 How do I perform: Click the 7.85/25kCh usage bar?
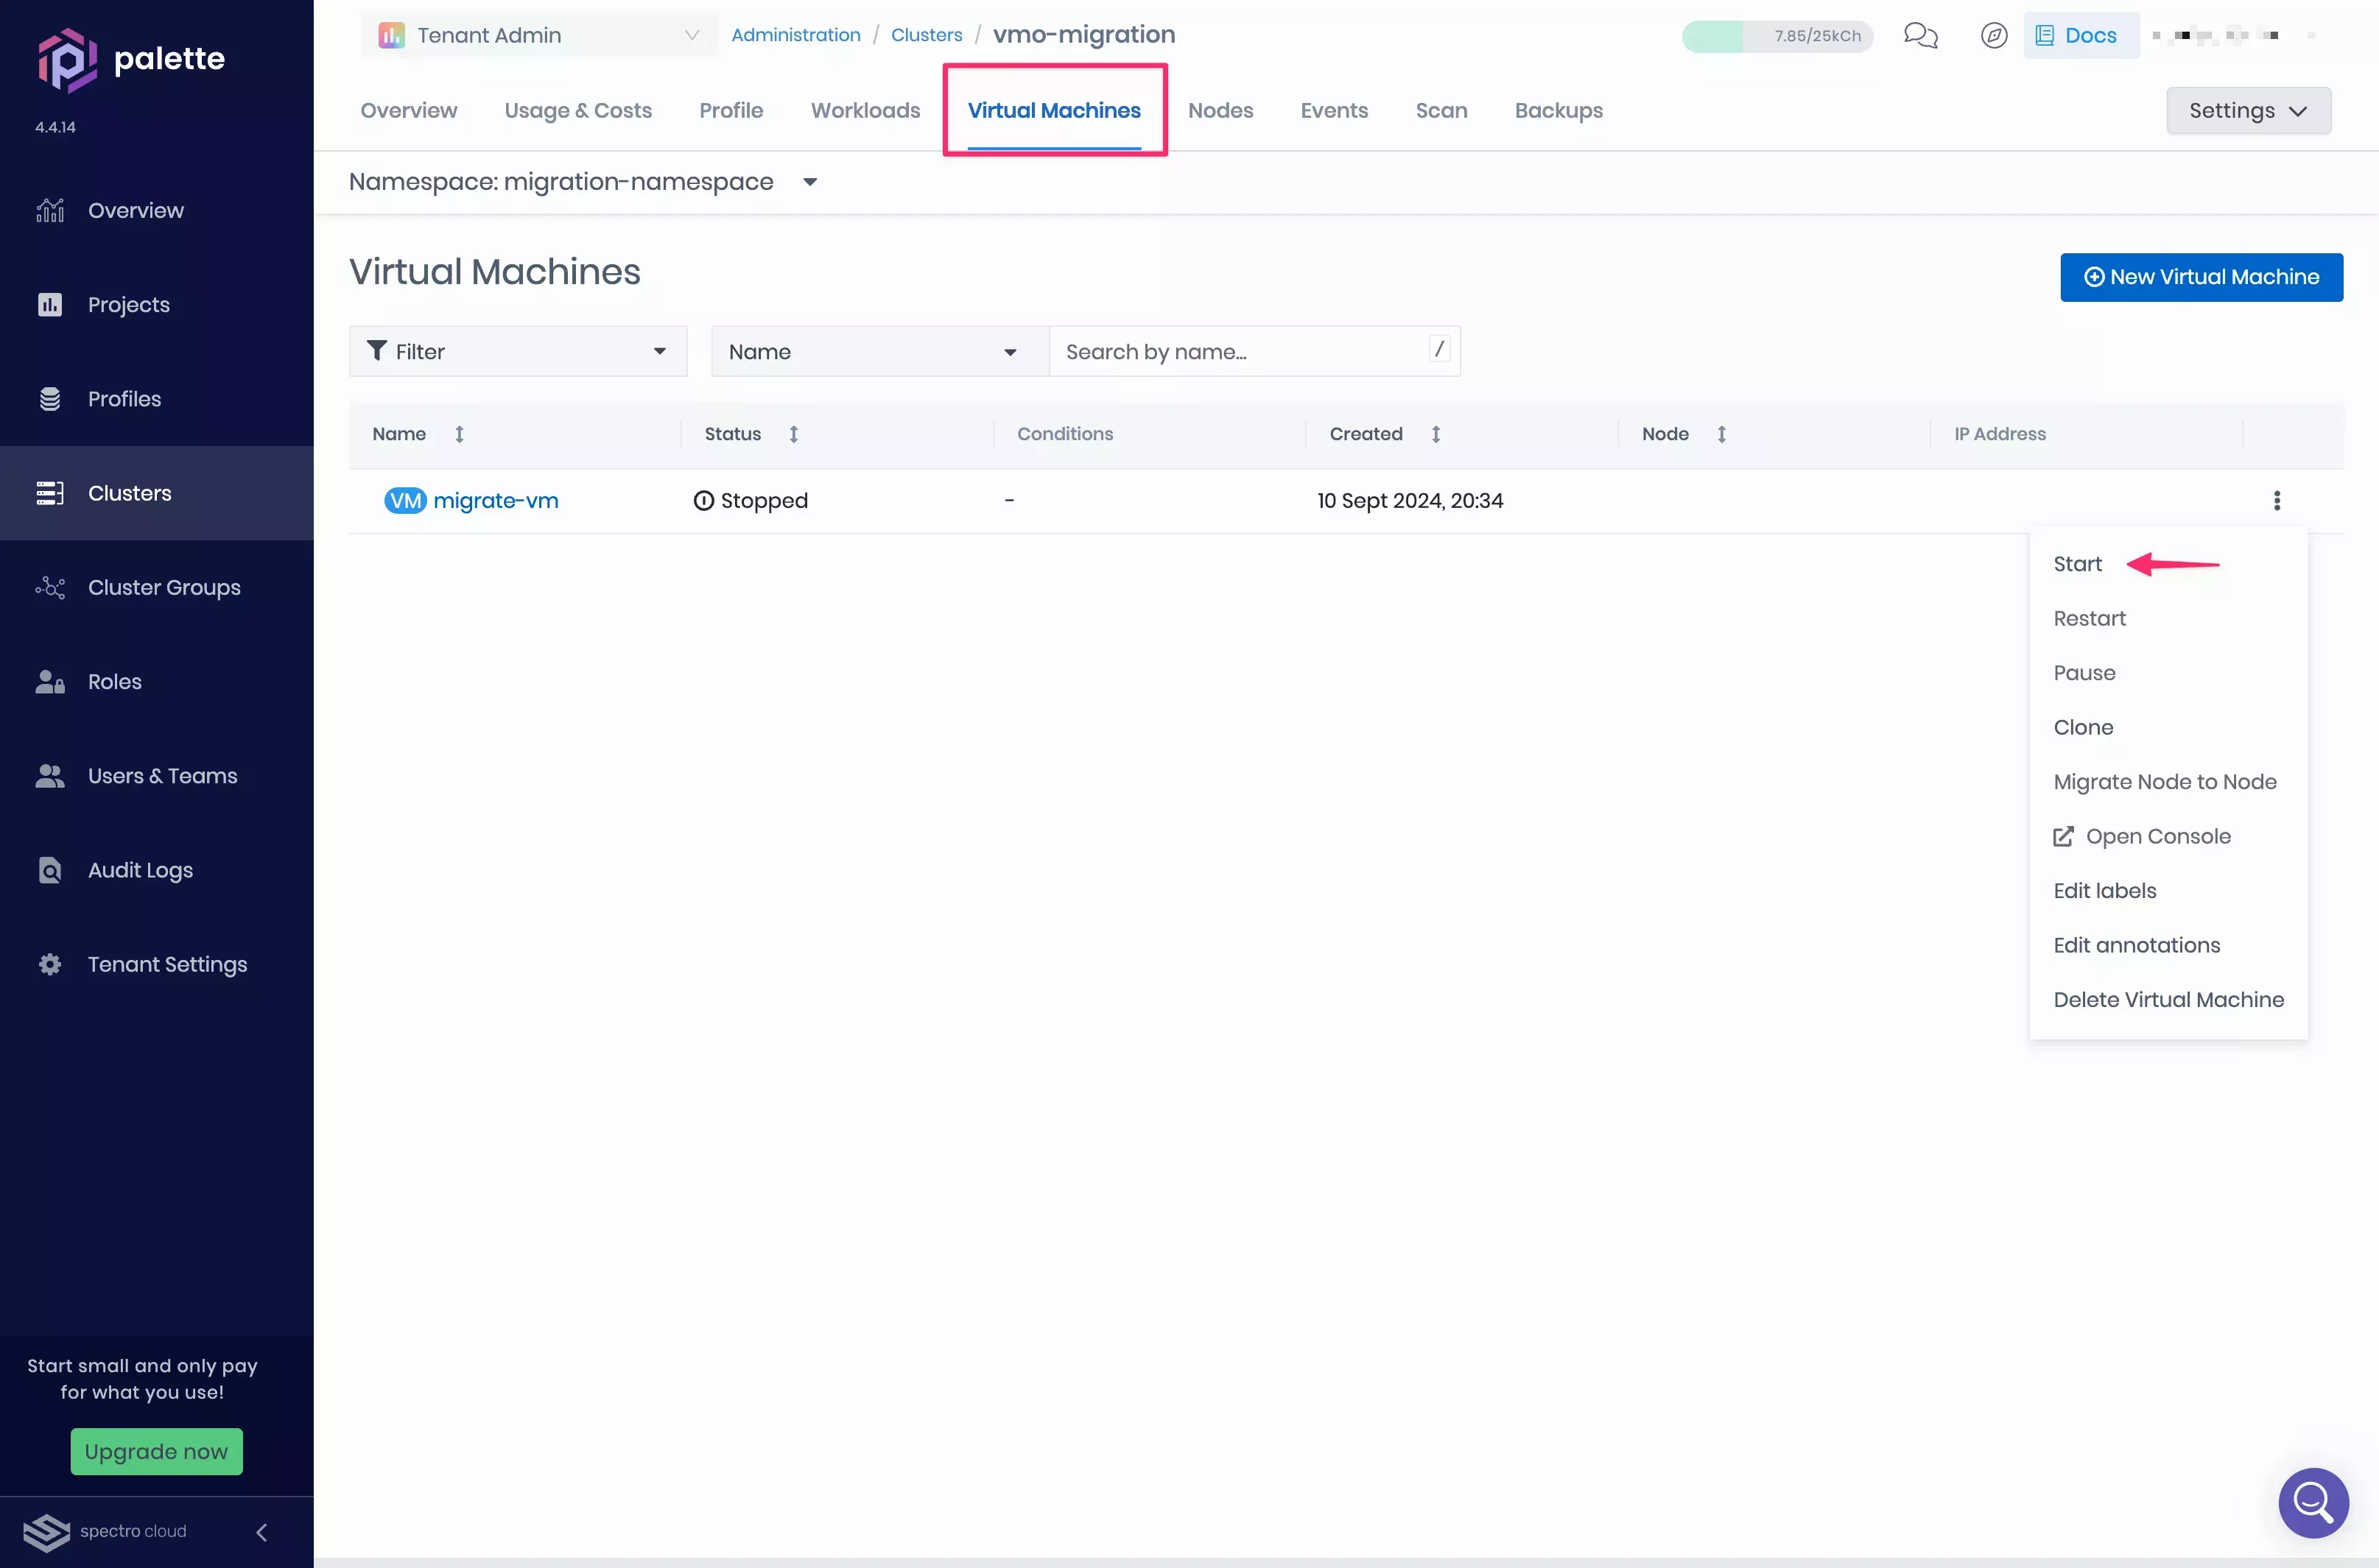1776,35
